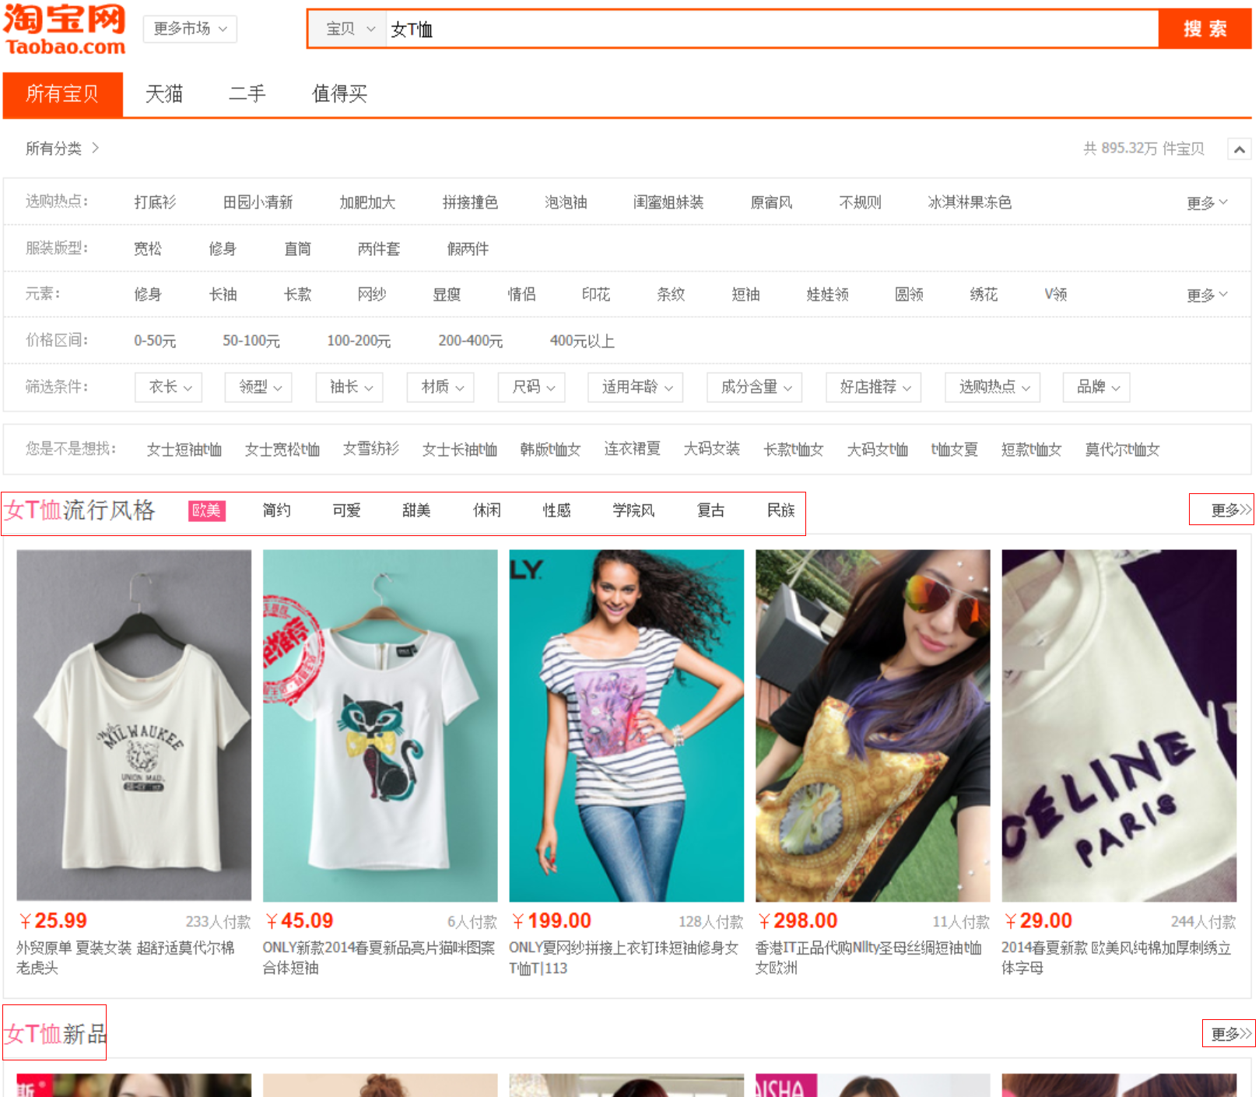
Task: Select the 民族 style tab
Action: coord(781,510)
